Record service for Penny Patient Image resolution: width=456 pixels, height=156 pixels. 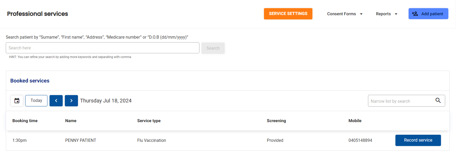click(418, 140)
